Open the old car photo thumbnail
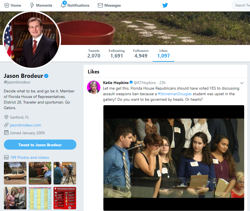This screenshot has width=250, height=211. tap(15, 173)
